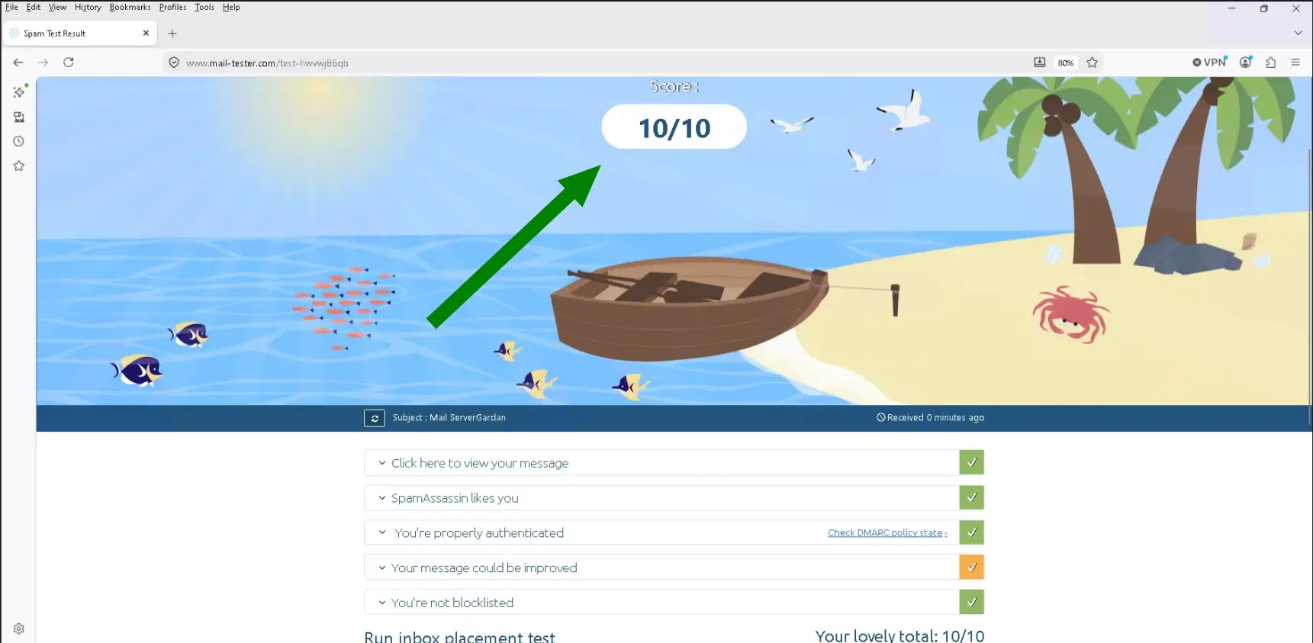1313x643 pixels.
Task: Click green checkmark beside You're not blocklisted
Action: pyautogui.click(x=971, y=603)
